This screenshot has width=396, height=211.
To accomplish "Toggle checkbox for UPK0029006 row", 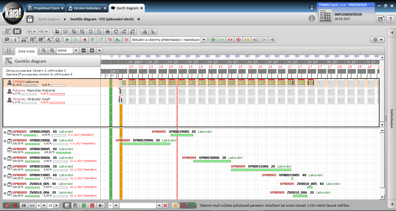I will coord(10,141).
